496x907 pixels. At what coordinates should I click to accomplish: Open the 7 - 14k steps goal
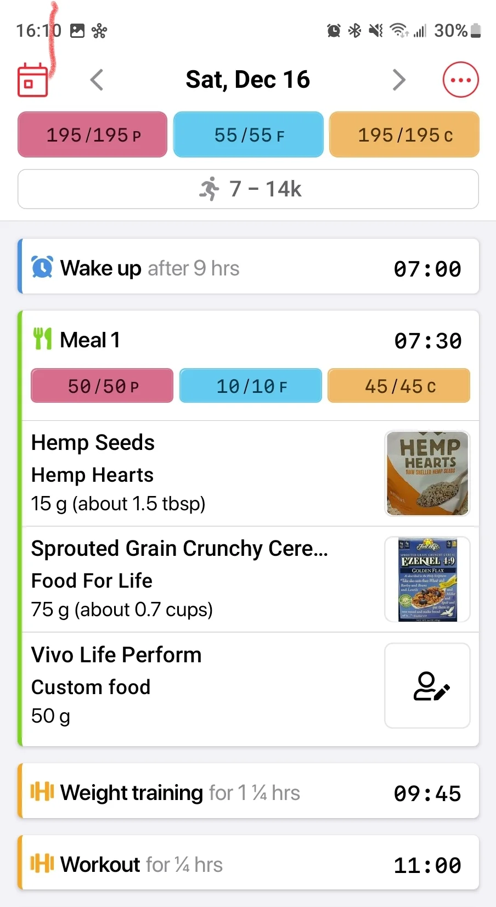tap(248, 189)
